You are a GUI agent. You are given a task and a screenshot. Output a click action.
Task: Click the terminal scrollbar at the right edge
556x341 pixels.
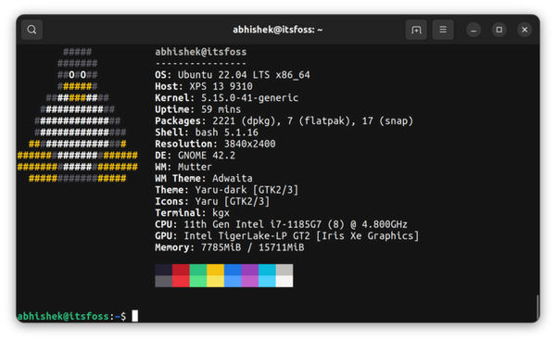coord(537,307)
